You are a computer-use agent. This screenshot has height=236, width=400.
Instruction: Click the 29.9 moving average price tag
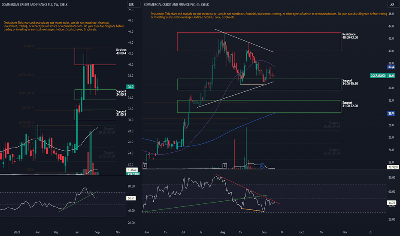click(x=391, y=113)
